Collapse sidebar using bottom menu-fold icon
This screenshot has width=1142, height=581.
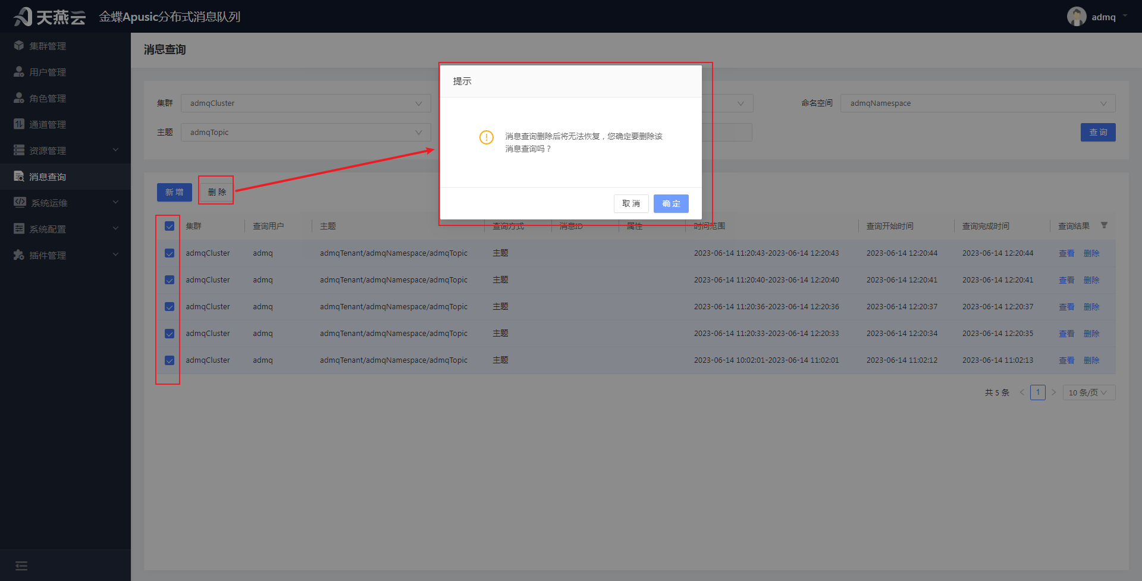point(21,566)
